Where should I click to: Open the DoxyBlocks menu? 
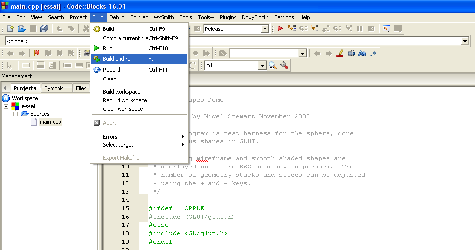click(255, 17)
